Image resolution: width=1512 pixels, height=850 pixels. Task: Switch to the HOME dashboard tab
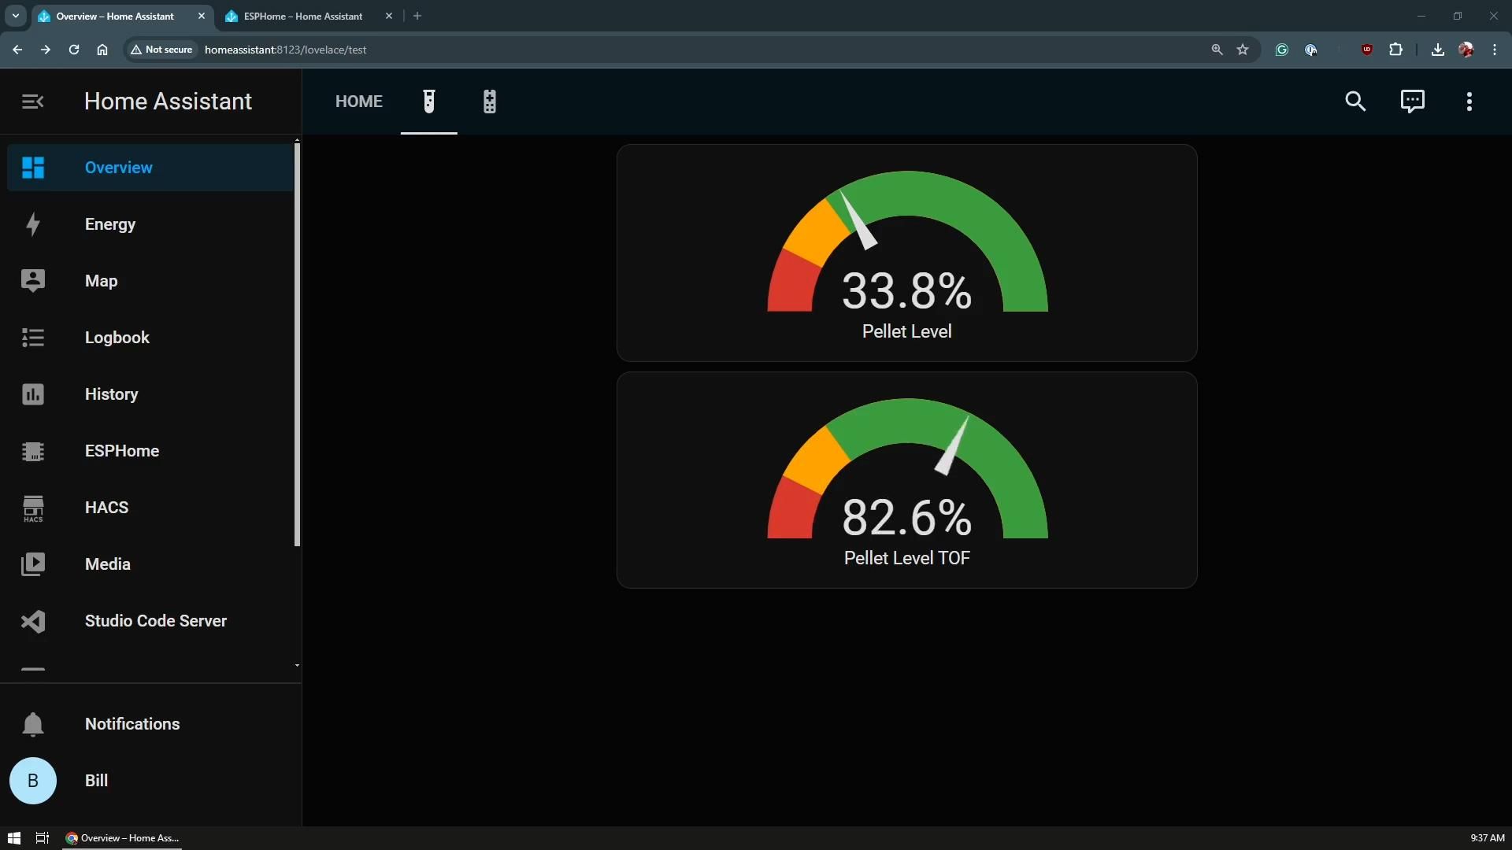(x=358, y=102)
